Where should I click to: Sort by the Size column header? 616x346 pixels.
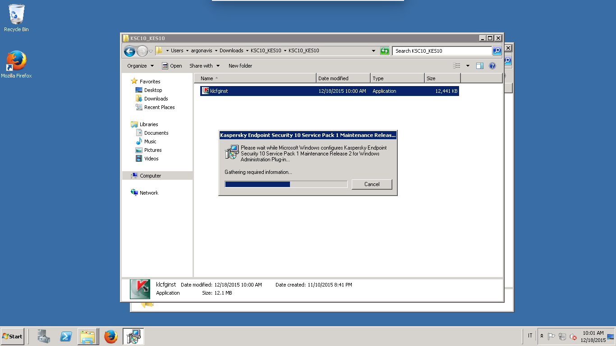click(442, 78)
